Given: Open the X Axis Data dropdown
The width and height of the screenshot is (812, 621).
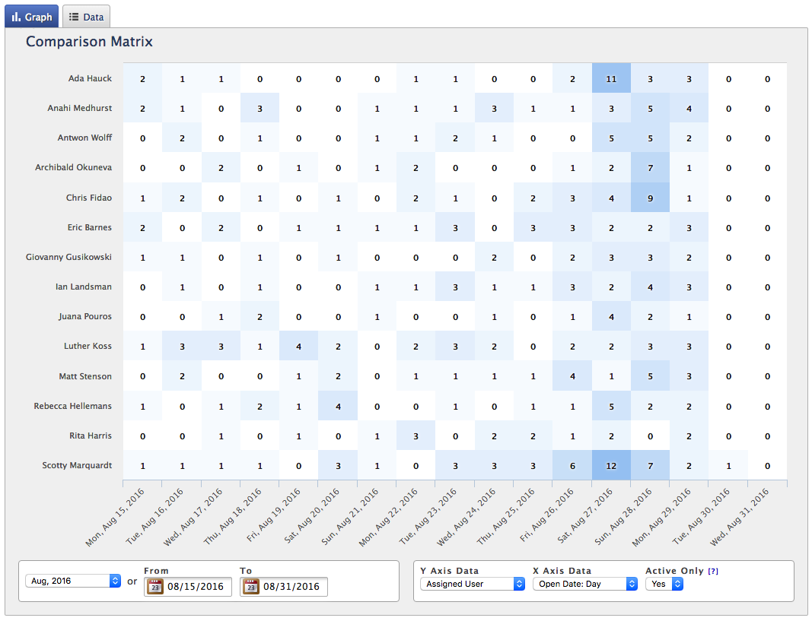Looking at the screenshot, I should point(584,584).
